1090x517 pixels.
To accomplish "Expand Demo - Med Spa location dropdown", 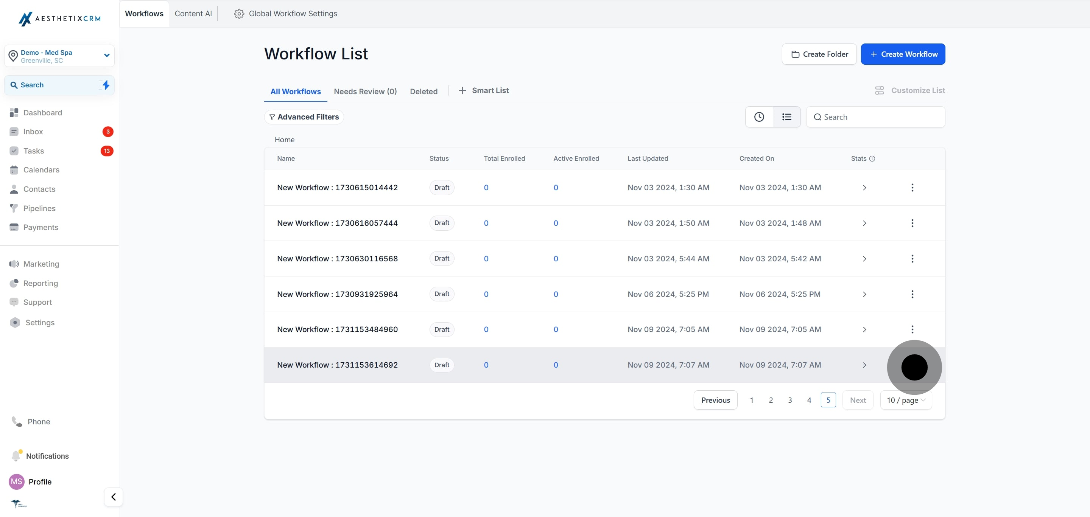I will tap(107, 55).
